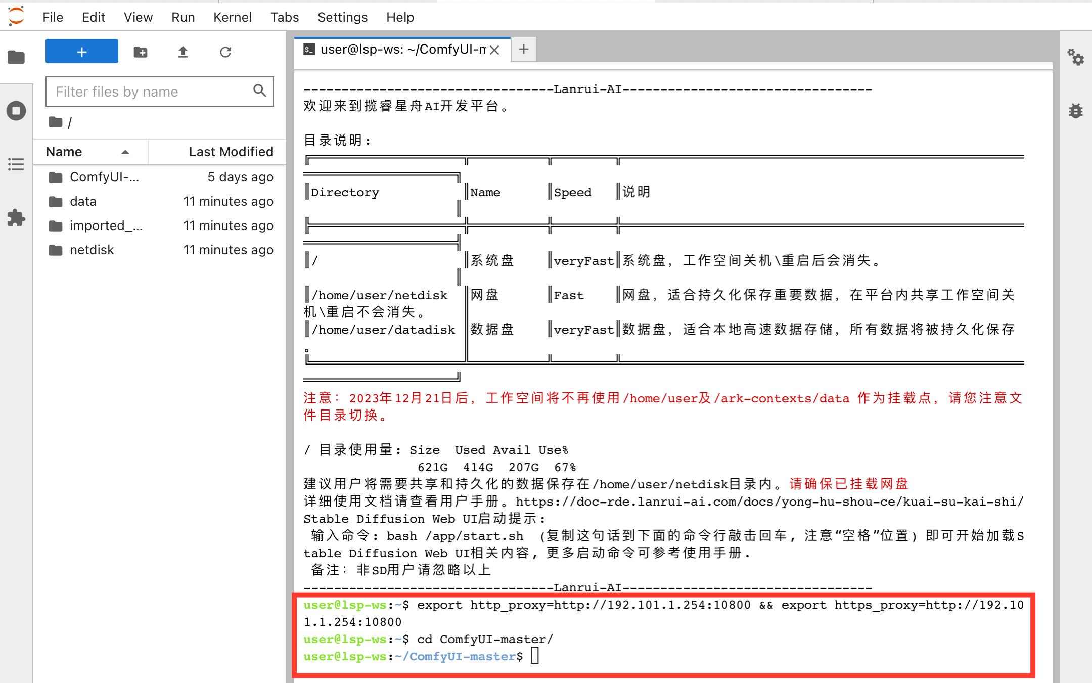The image size is (1092, 683).
Task: Click the Upload Files icon
Action: click(x=183, y=52)
